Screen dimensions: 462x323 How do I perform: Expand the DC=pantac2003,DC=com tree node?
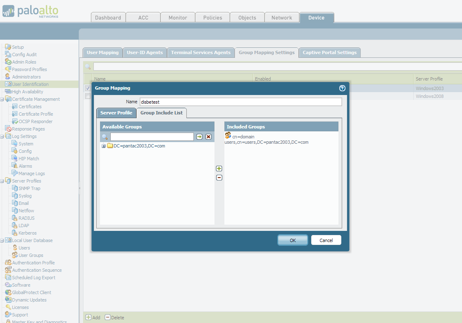[103, 146]
